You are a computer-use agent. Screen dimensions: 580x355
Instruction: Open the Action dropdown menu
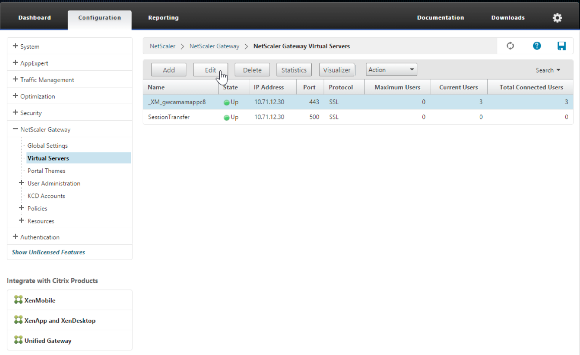point(392,70)
